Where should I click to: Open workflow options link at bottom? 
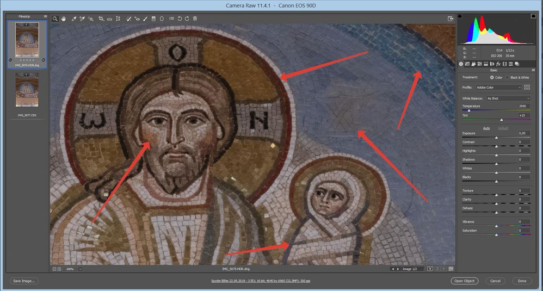(261, 281)
